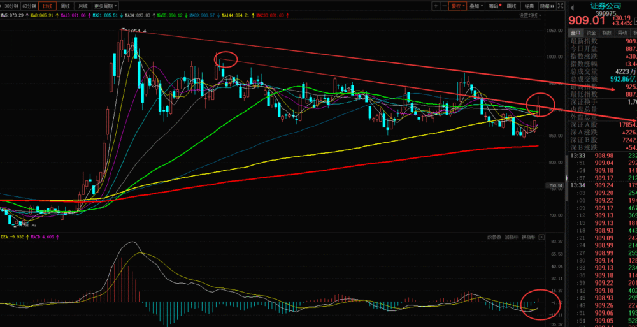Click 画线 drawing tools button

pos(512,6)
